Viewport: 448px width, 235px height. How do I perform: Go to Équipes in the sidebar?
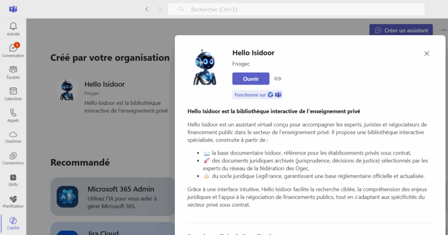pyautogui.click(x=13, y=72)
